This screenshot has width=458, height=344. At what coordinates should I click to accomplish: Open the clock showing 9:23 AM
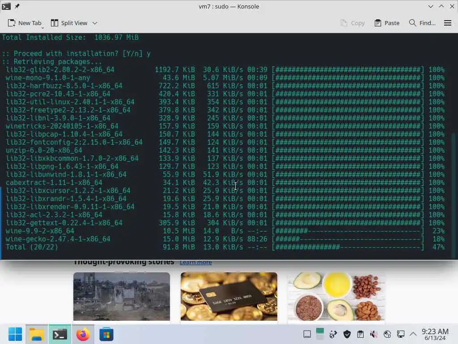click(x=435, y=334)
